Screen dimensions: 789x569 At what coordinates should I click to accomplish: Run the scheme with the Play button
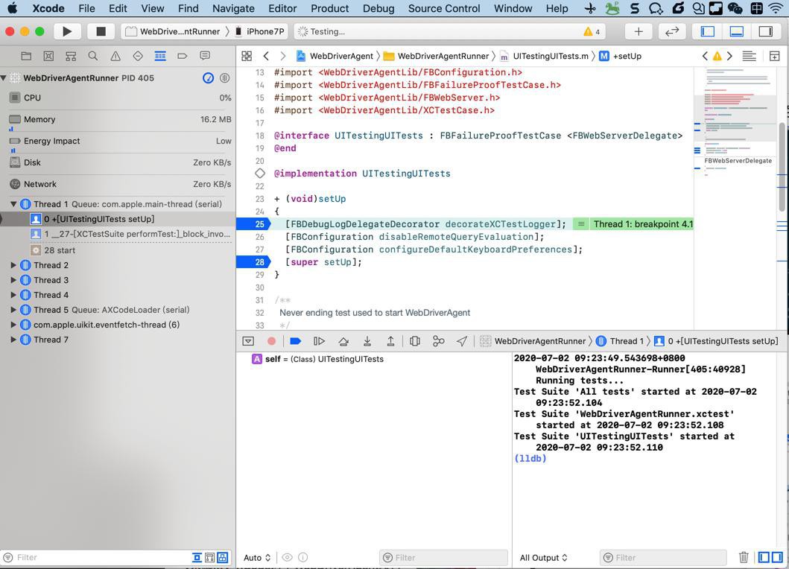click(x=66, y=31)
